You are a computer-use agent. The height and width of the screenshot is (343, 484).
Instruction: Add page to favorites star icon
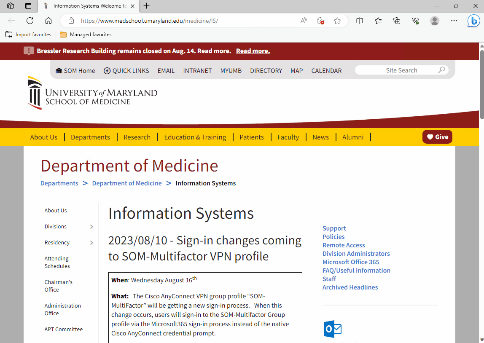(337, 21)
